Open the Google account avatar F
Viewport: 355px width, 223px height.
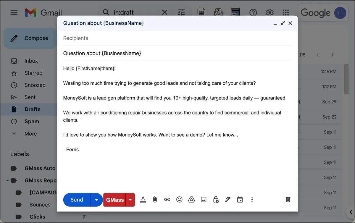(340, 13)
